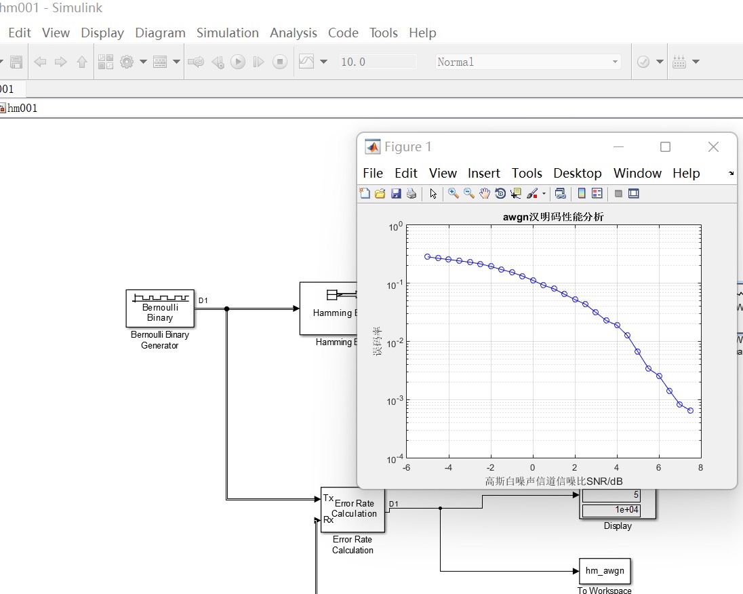The width and height of the screenshot is (743, 594).
Task: Expand the Brush color dropdown arrow
Action: point(544,193)
